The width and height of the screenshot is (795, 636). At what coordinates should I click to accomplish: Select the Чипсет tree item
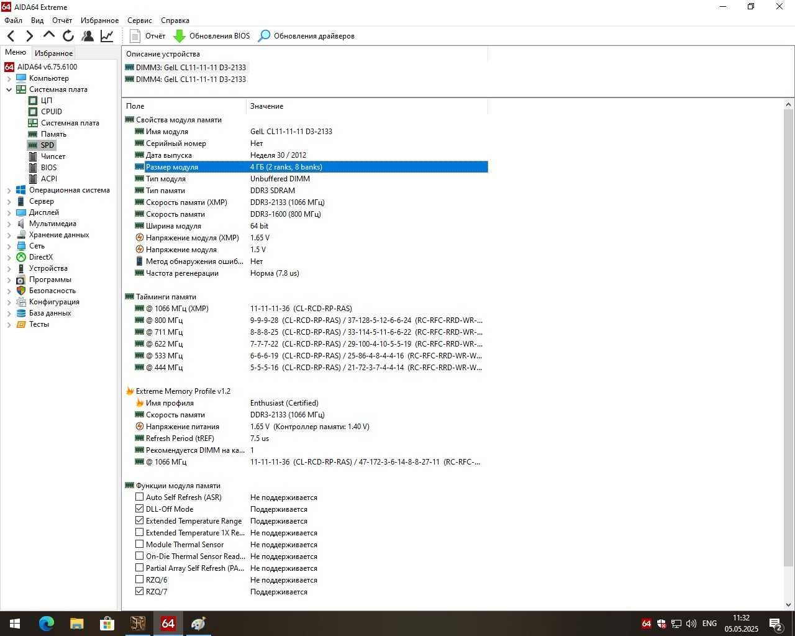(53, 156)
